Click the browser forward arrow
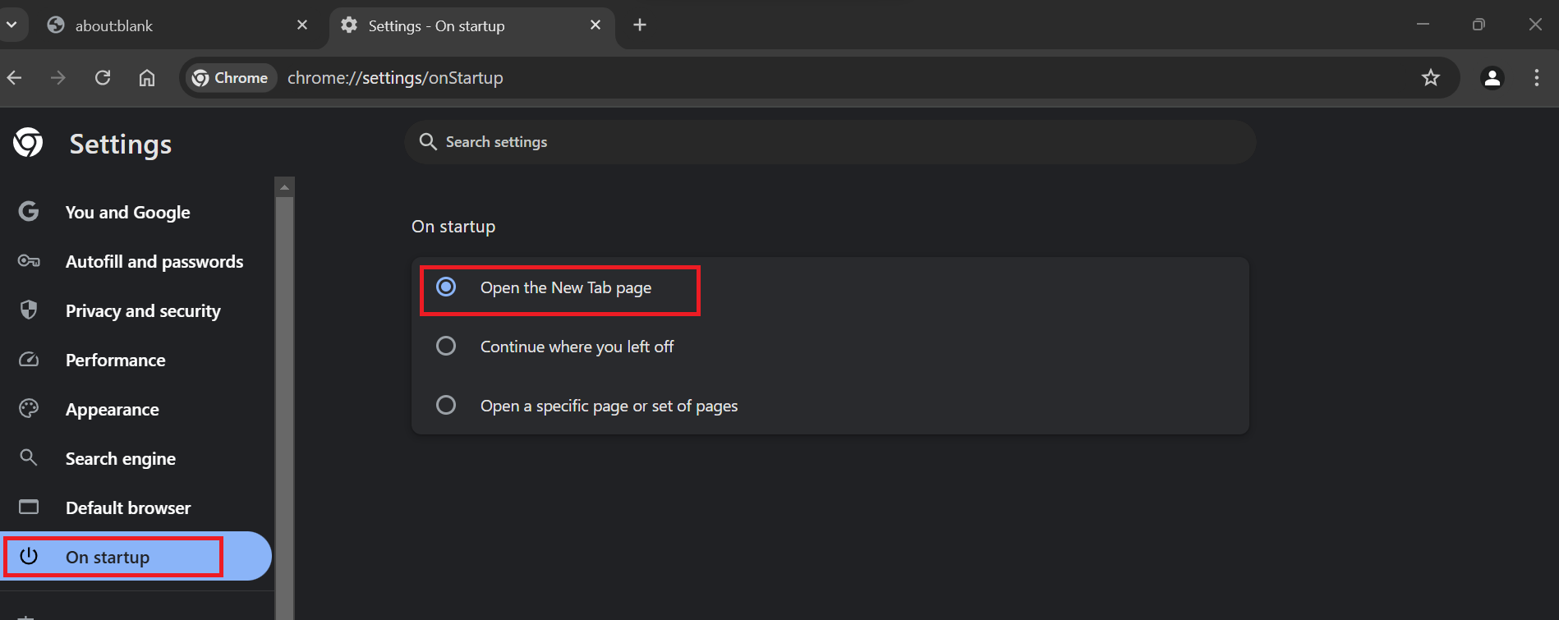 58,78
